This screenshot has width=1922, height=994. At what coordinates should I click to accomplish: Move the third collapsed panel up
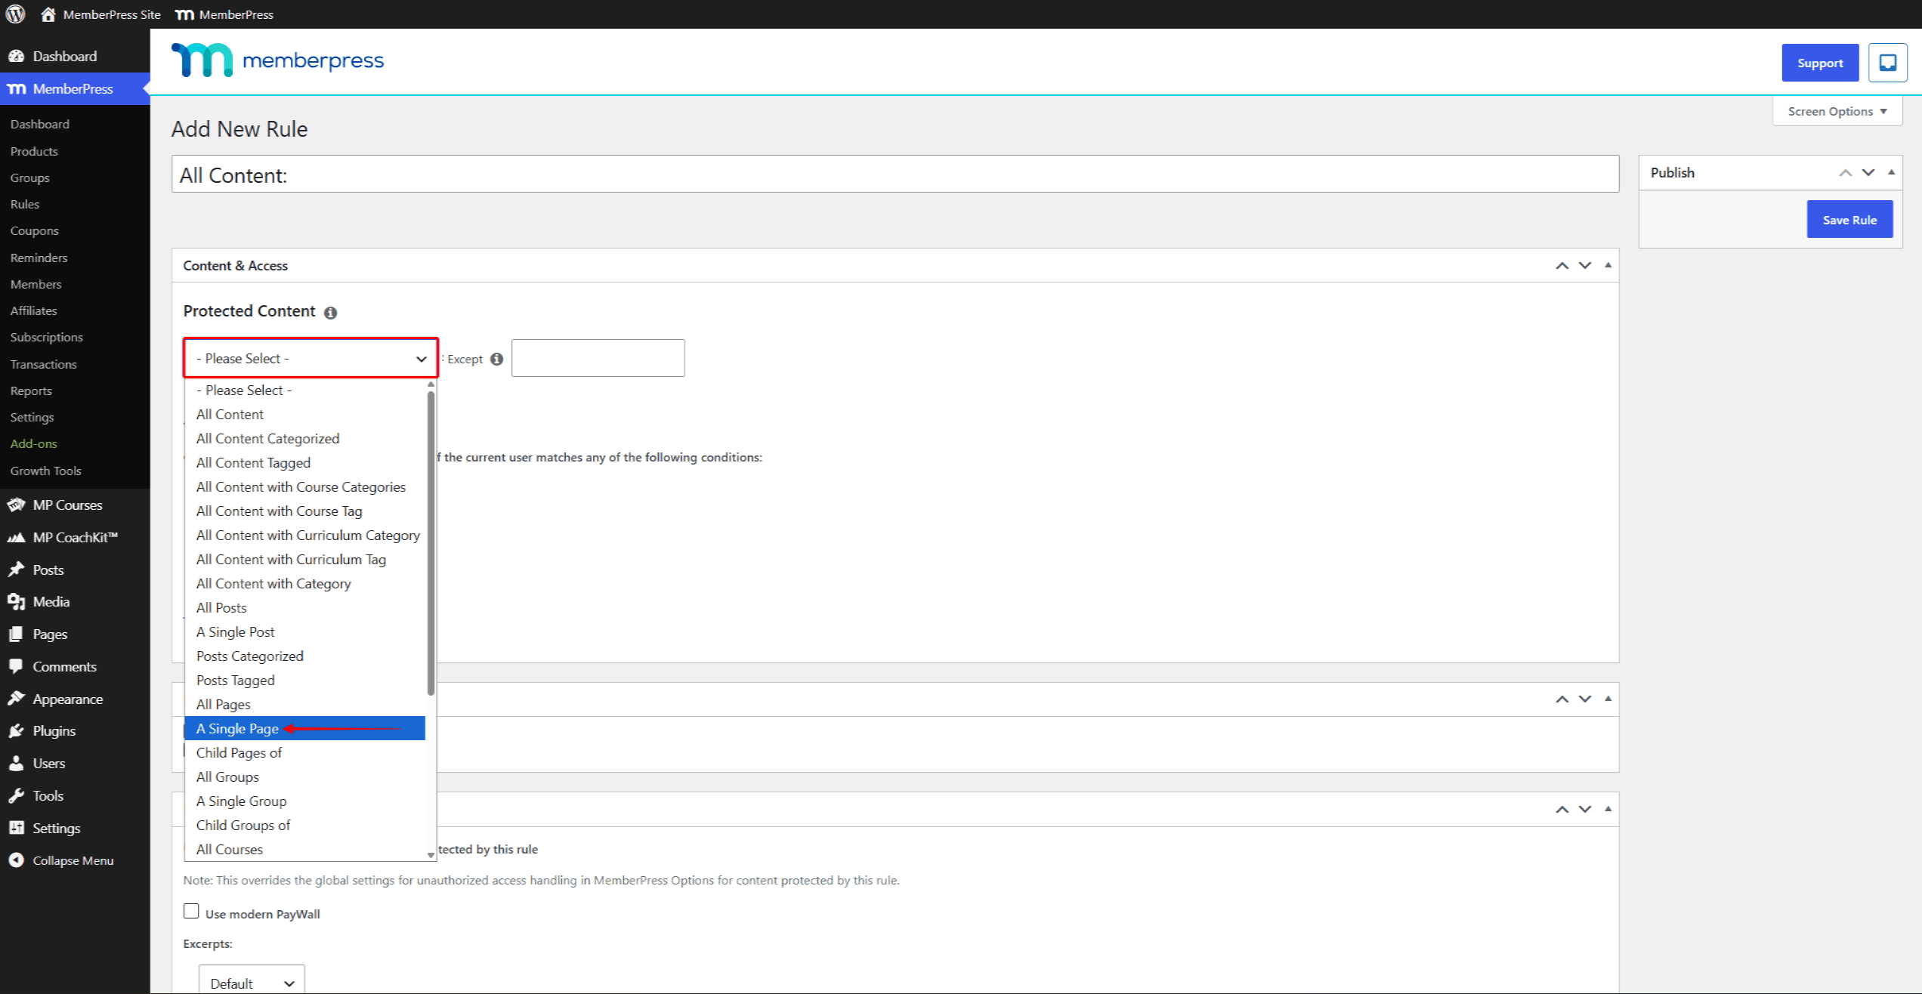point(1562,810)
